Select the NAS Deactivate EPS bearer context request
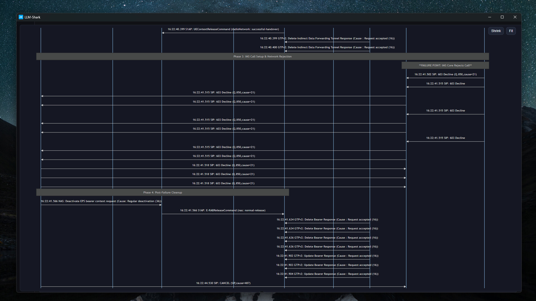 [x=101, y=201]
